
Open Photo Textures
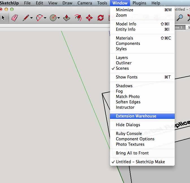142,144
